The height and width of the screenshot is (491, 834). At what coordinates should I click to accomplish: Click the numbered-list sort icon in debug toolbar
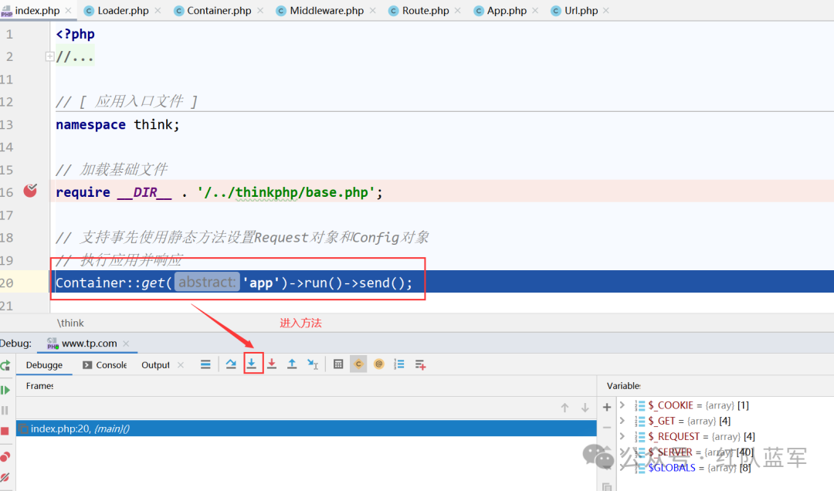tap(399, 364)
